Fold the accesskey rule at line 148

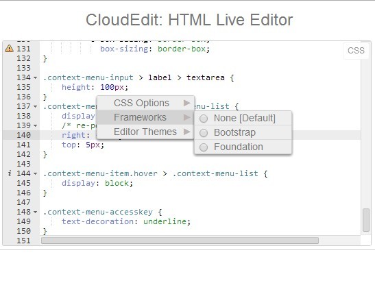click(x=36, y=212)
